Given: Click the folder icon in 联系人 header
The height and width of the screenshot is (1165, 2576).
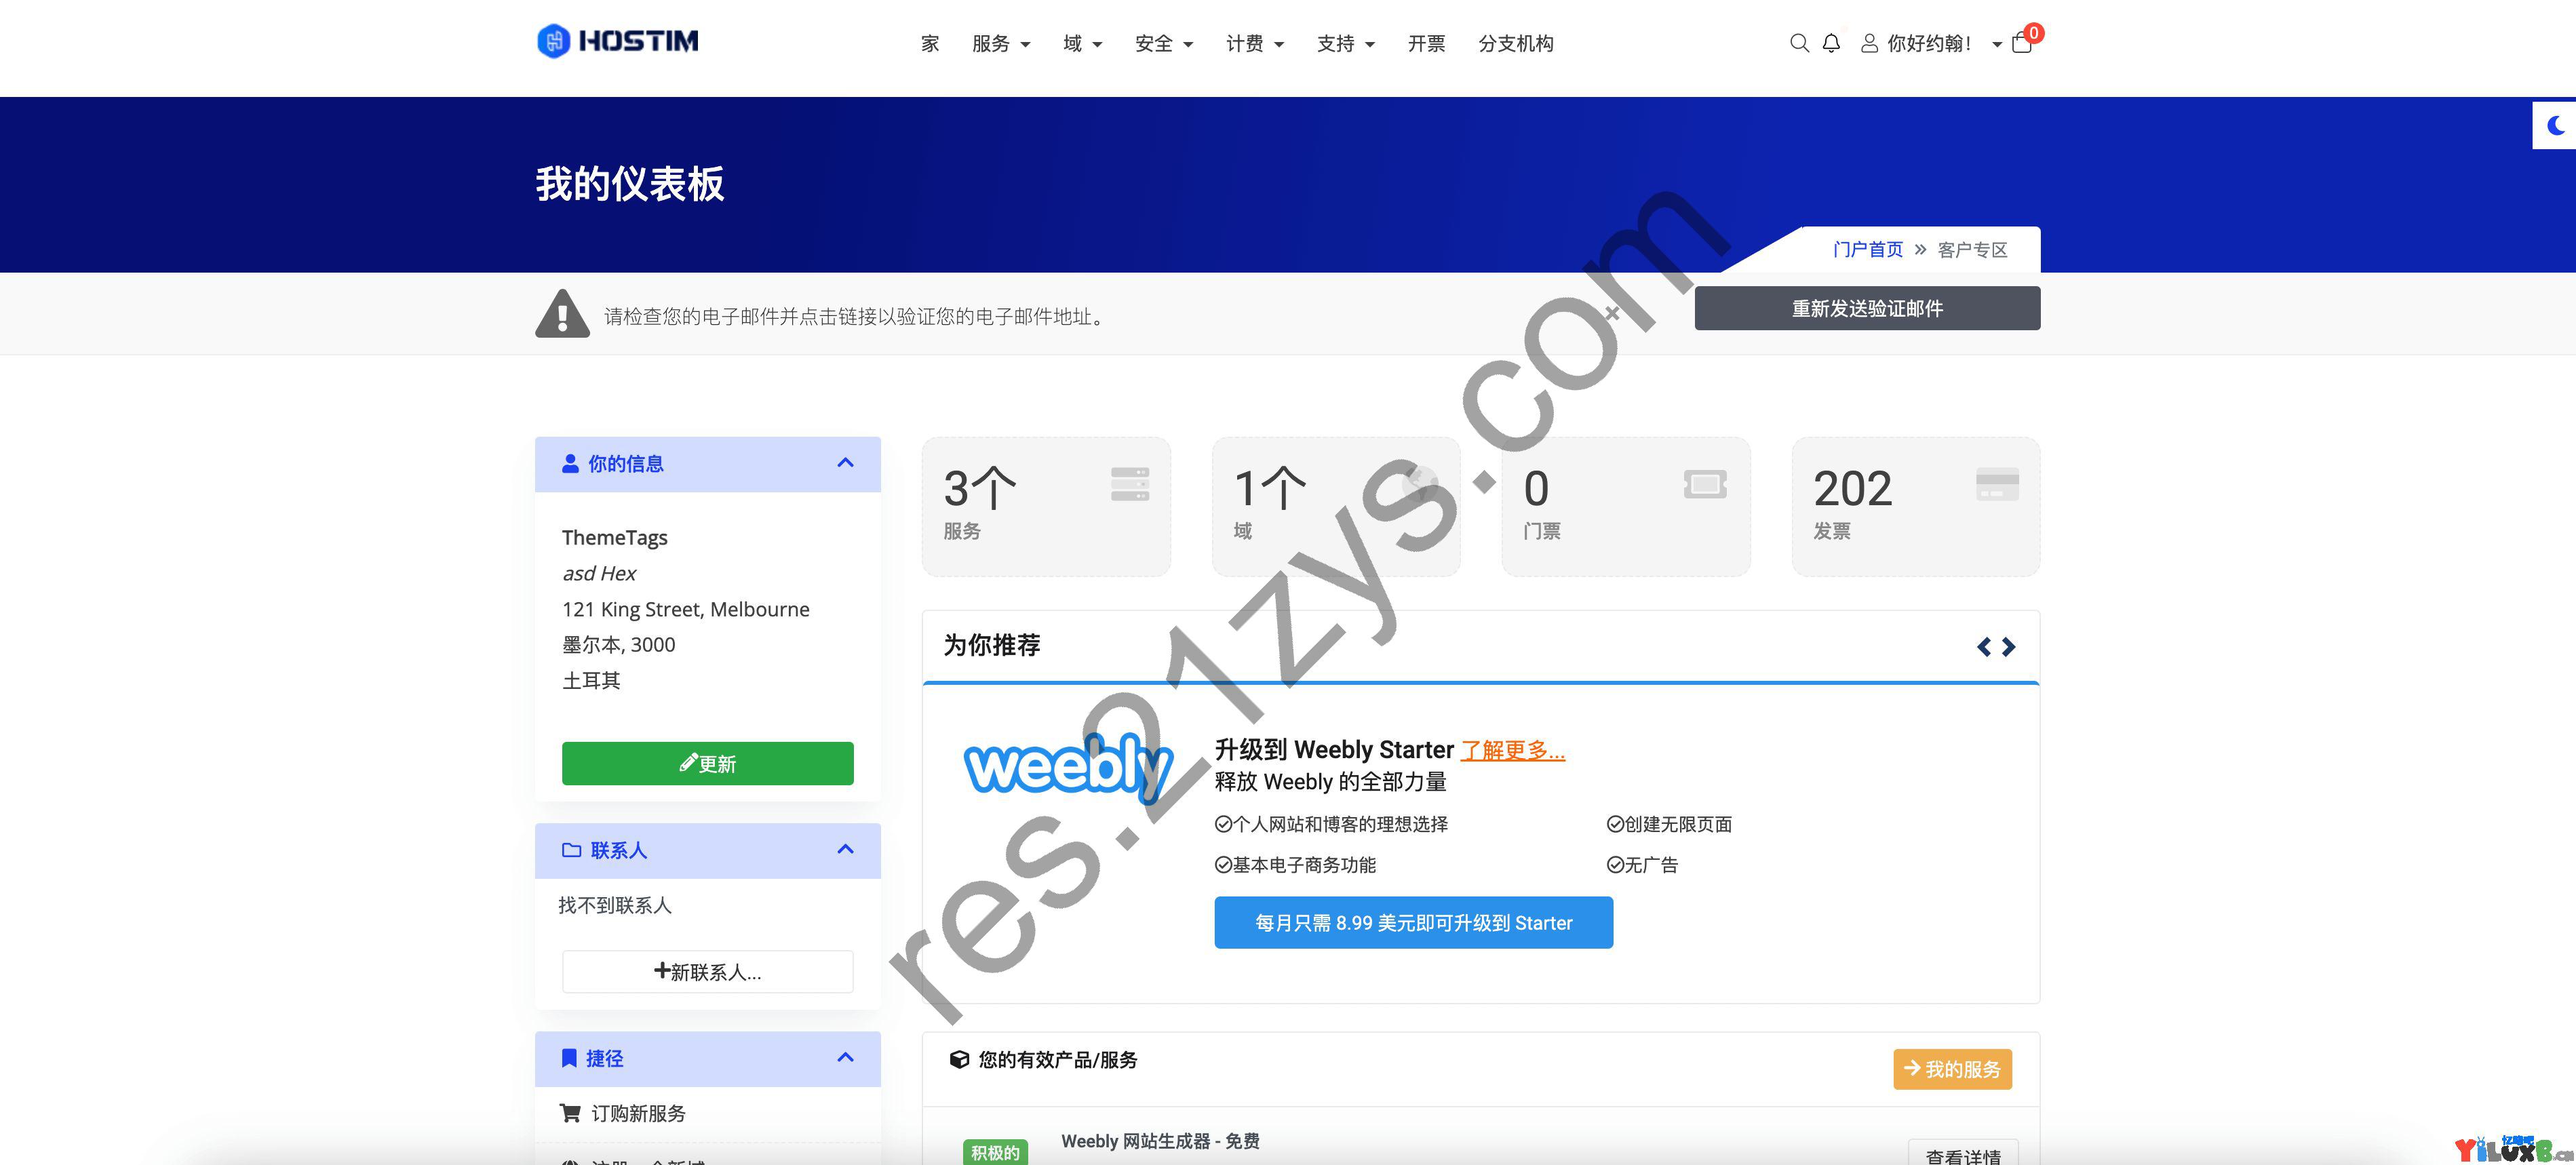Looking at the screenshot, I should click(571, 850).
